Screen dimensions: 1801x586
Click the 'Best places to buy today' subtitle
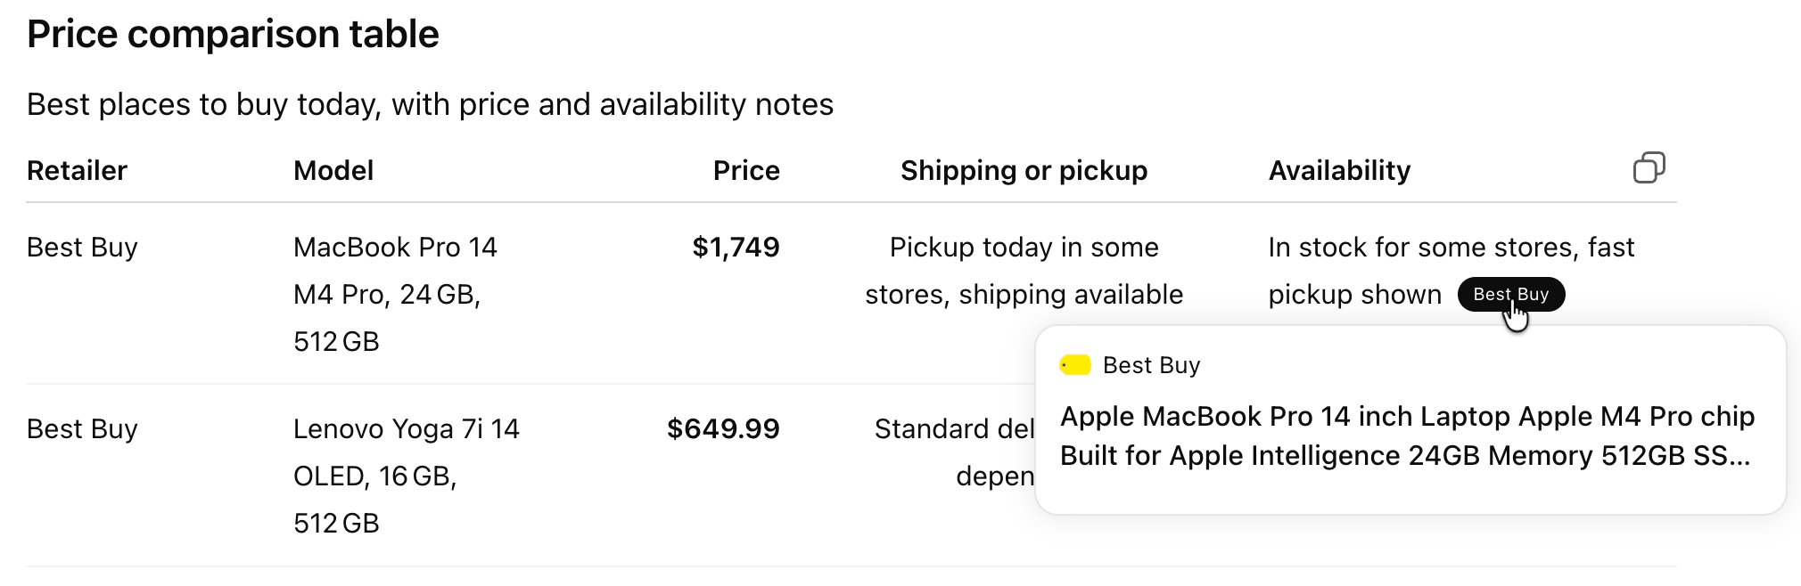430,104
